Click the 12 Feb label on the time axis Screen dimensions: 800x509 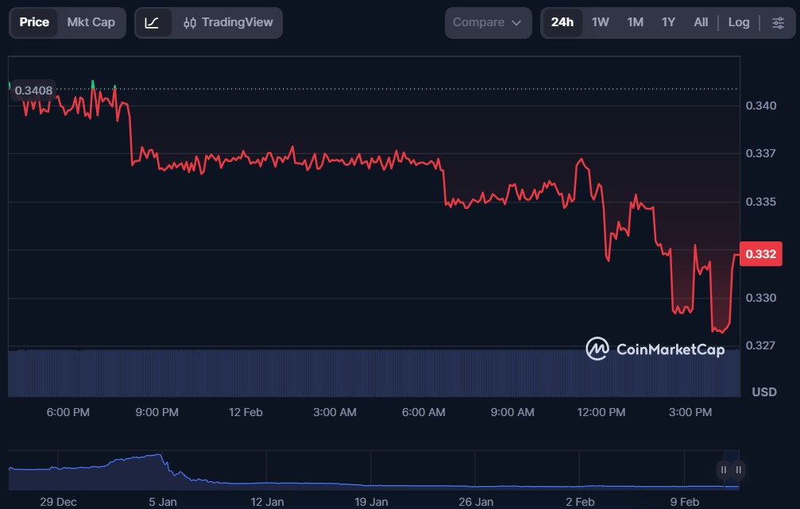(245, 412)
